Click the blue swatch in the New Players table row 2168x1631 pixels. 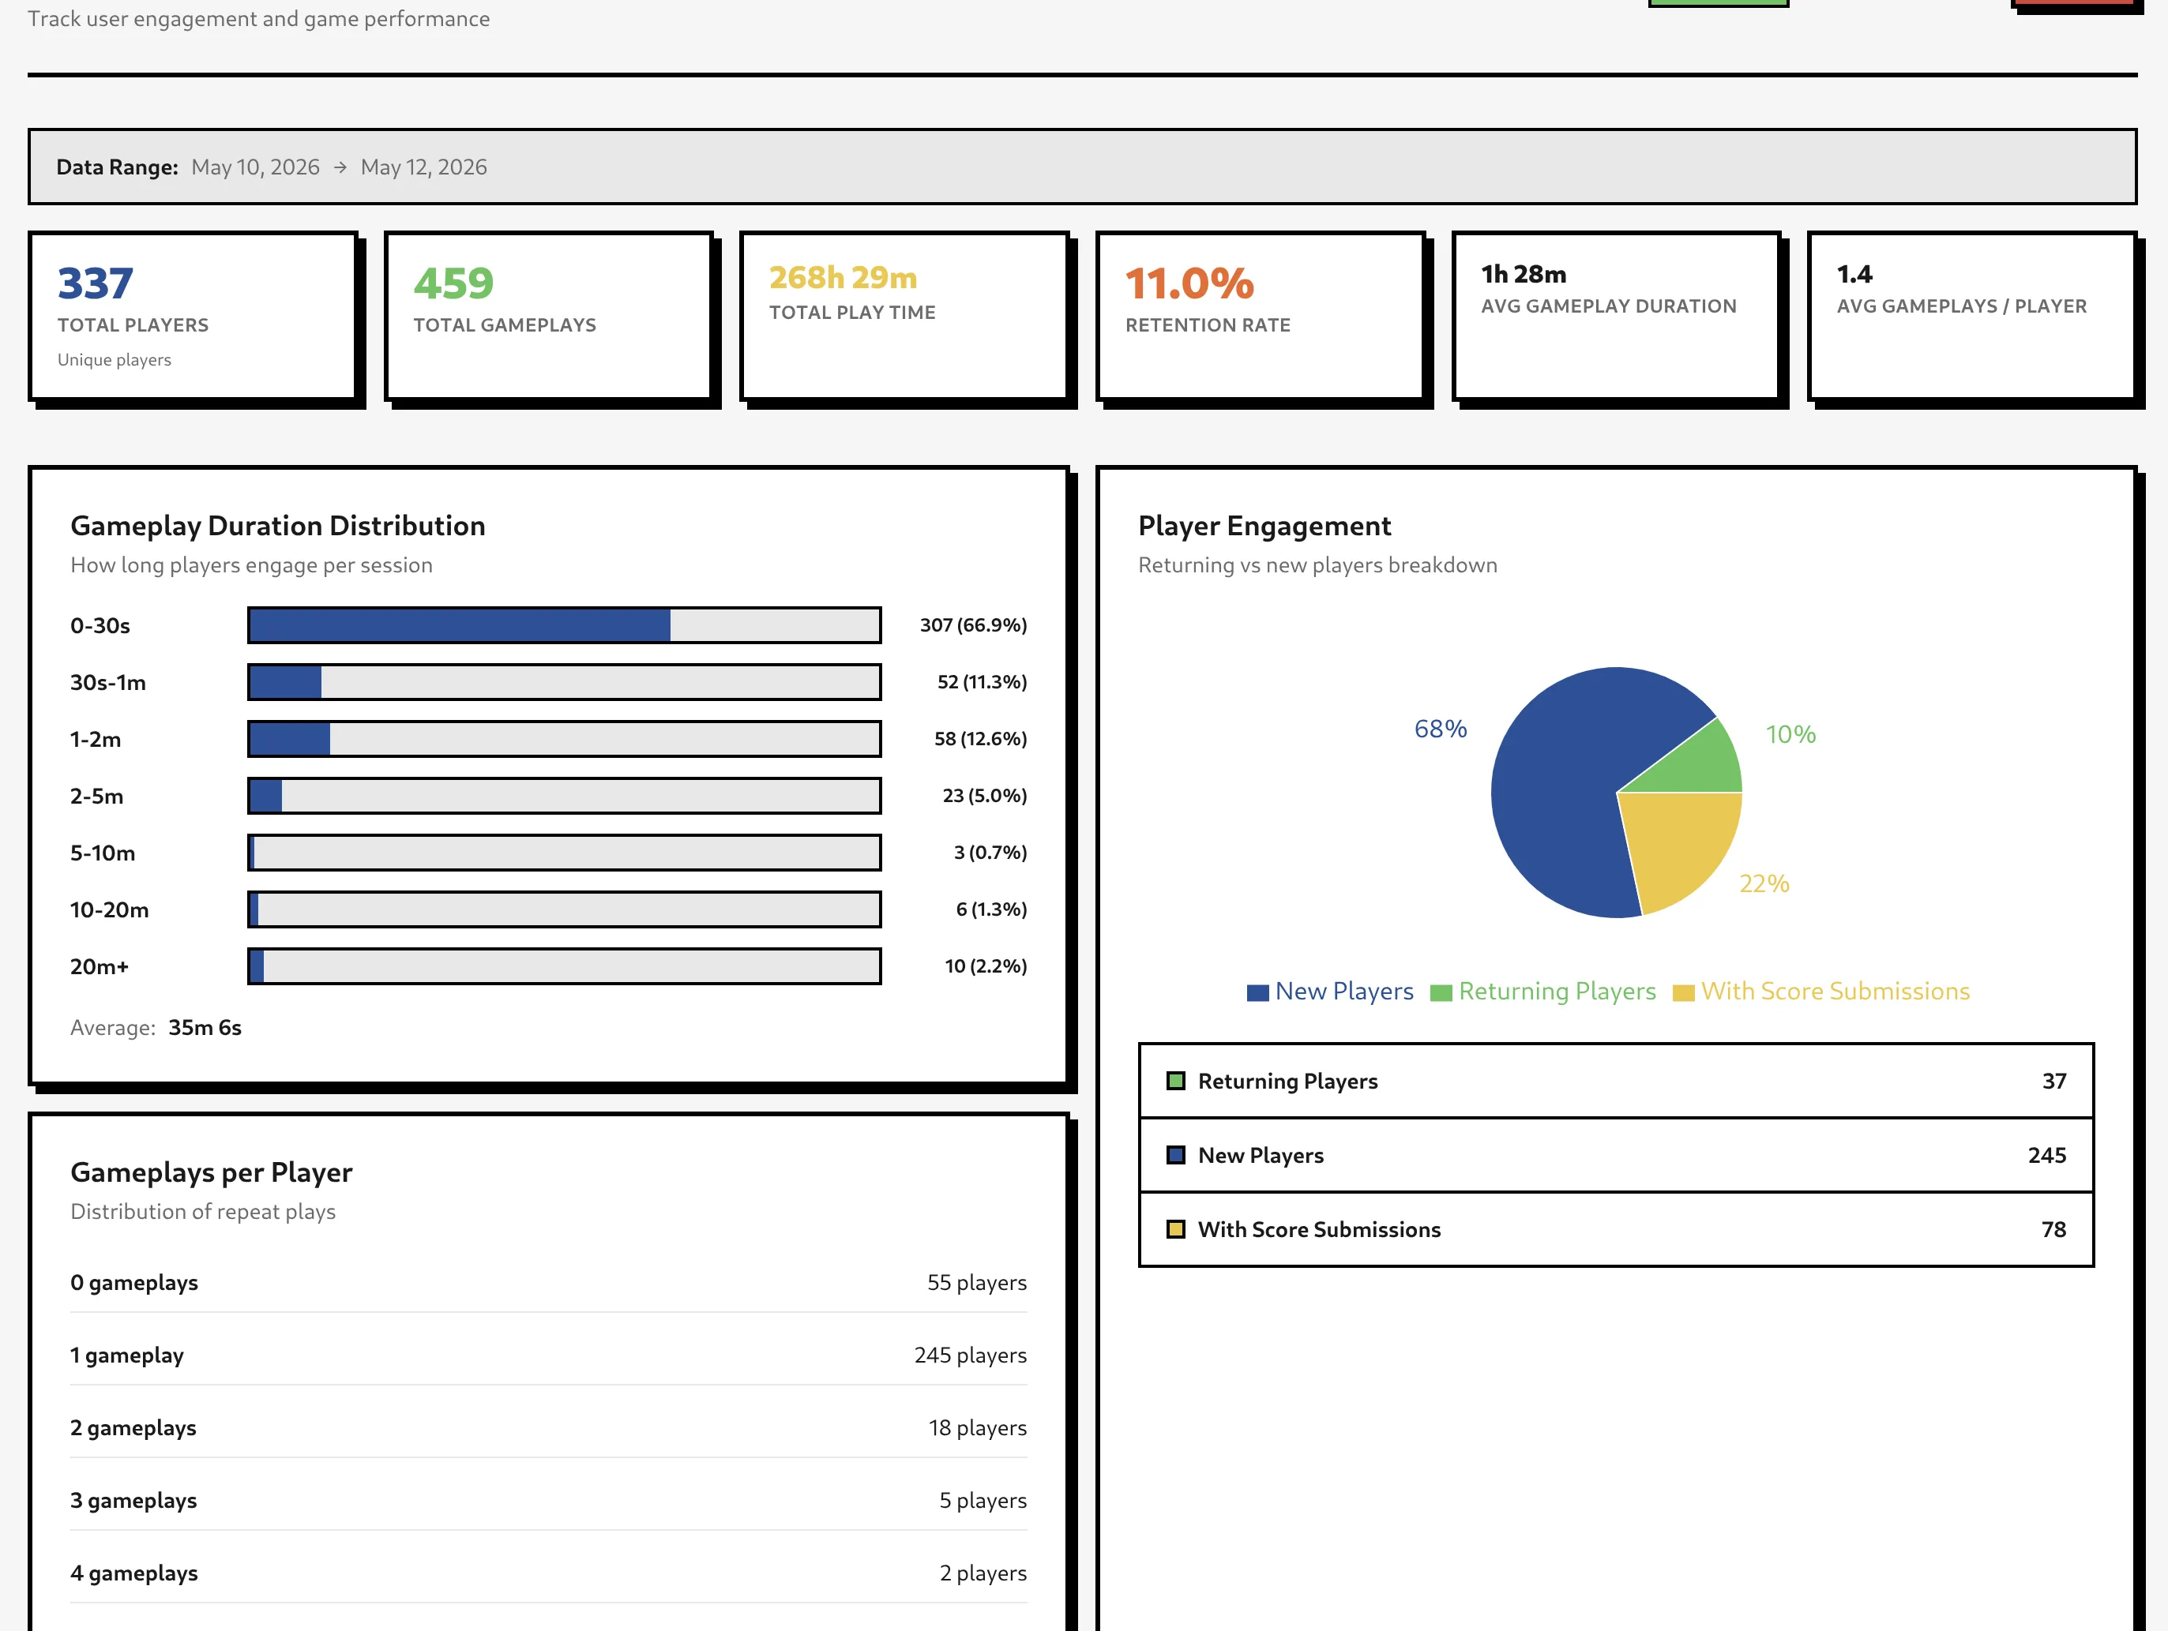point(1176,1156)
